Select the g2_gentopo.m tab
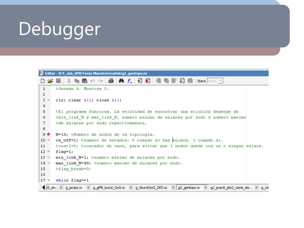Image resolution: width=304 pixels, height=228 pixels. pos(189,188)
